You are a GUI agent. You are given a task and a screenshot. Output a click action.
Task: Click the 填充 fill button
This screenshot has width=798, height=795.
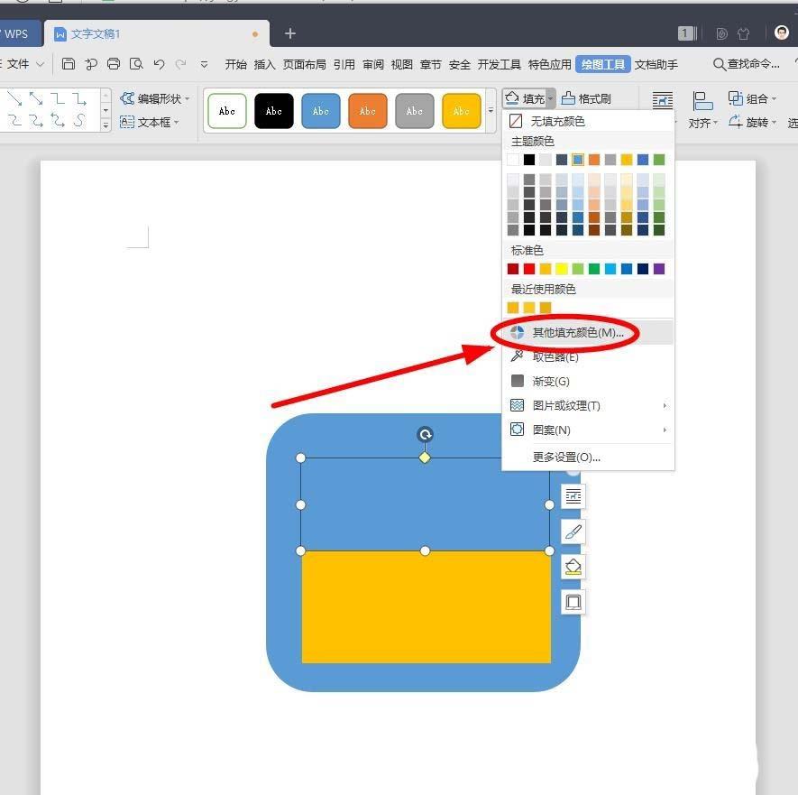[525, 98]
